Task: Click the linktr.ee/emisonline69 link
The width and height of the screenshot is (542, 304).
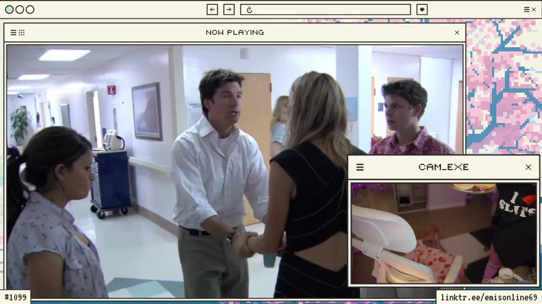Action: click(x=489, y=298)
